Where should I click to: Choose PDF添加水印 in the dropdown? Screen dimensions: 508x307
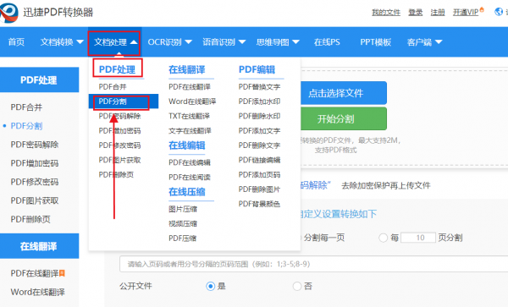[x=260, y=101]
